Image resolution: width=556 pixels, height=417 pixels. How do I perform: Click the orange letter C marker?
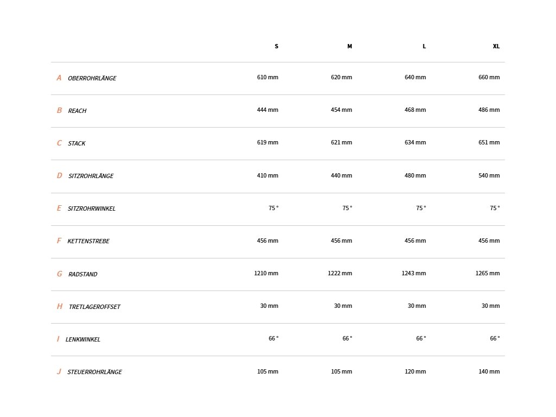coord(59,143)
